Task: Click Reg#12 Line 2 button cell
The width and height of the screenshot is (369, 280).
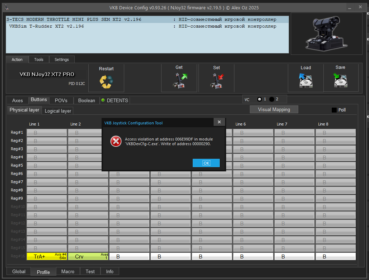Action: [88, 223]
